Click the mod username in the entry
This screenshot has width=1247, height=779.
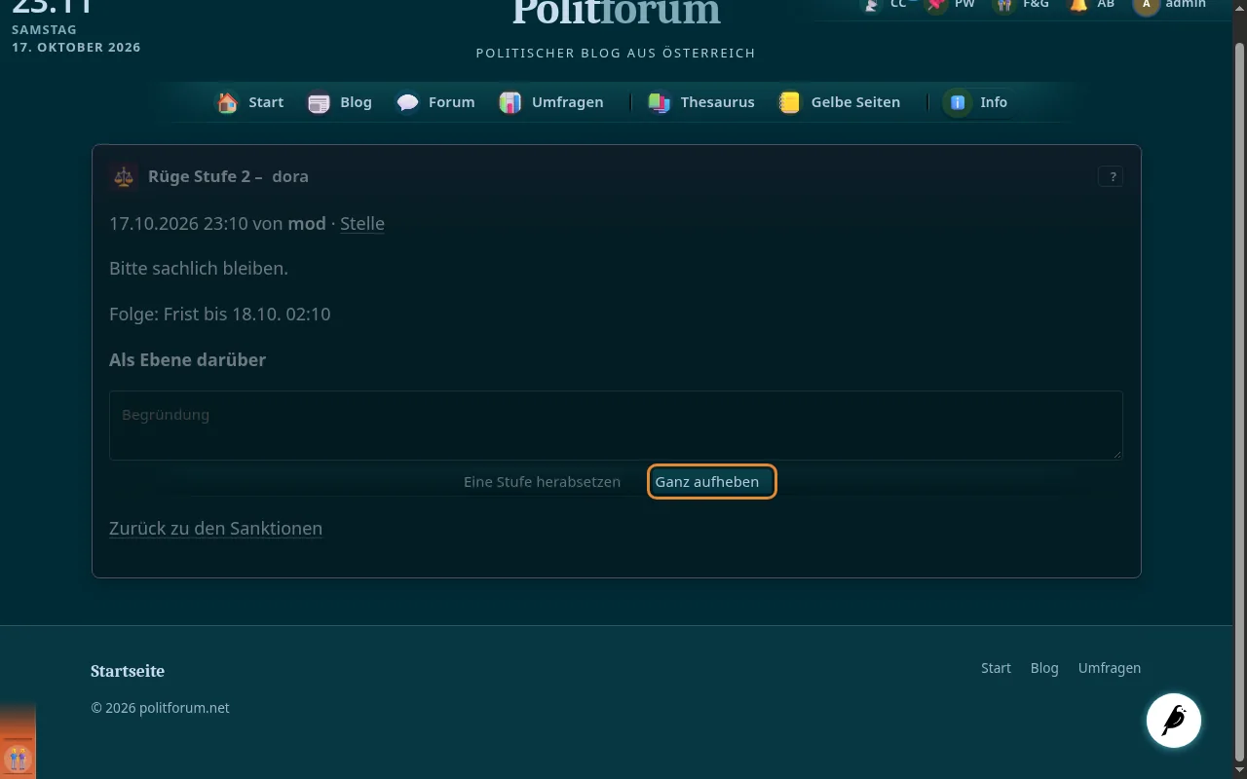pos(307,223)
